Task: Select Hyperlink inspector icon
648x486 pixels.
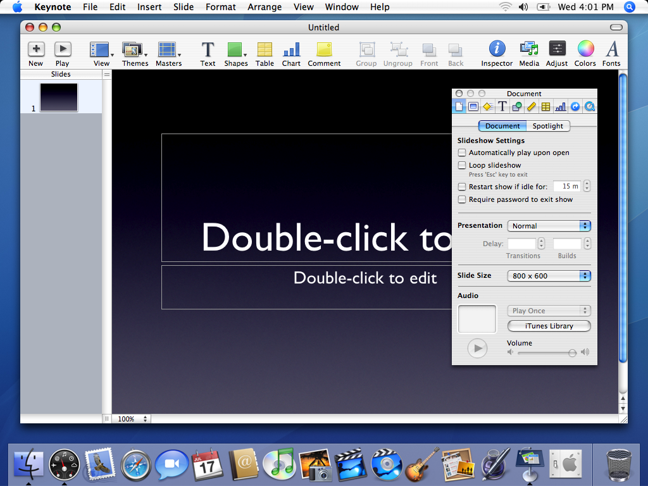Action: [575, 106]
